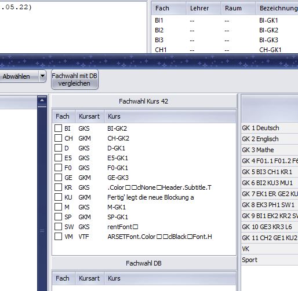Click Fach header in Fachwahl DB table

point(64,278)
